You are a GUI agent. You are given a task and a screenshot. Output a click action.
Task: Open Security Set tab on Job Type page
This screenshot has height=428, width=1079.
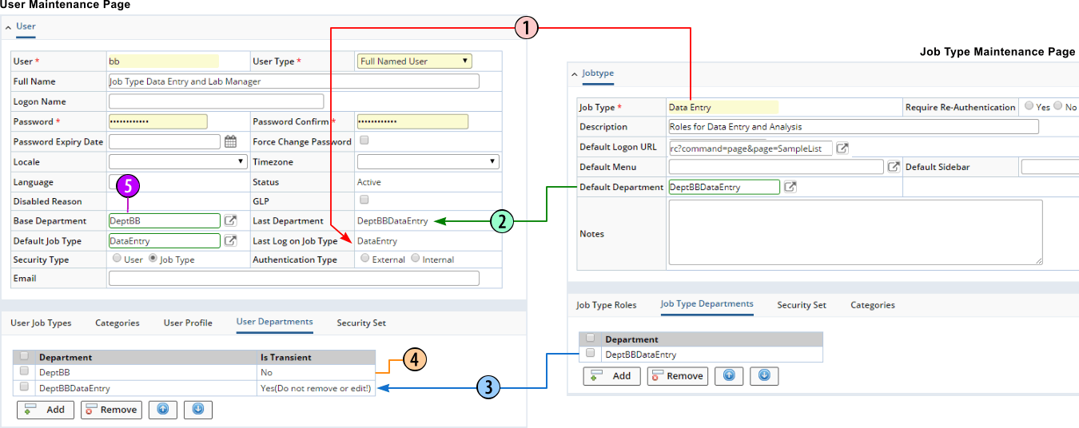[802, 305]
